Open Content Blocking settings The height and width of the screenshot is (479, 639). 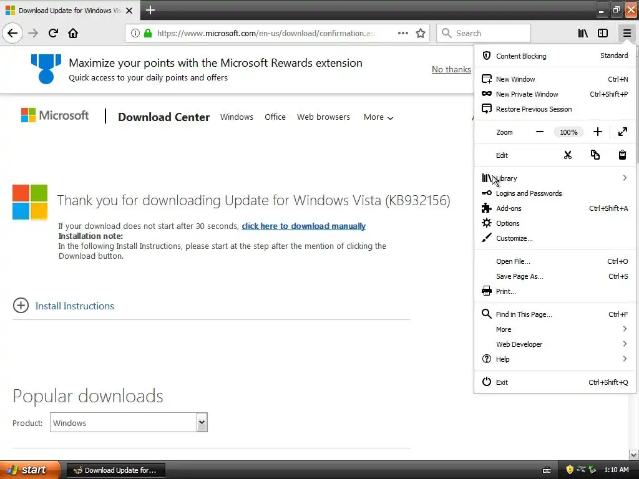(555, 56)
